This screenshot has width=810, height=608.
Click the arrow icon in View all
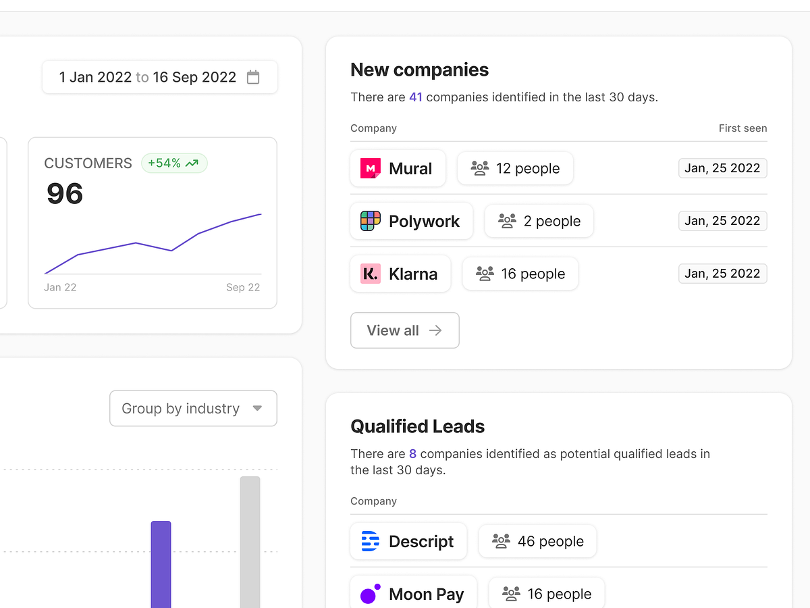(435, 330)
